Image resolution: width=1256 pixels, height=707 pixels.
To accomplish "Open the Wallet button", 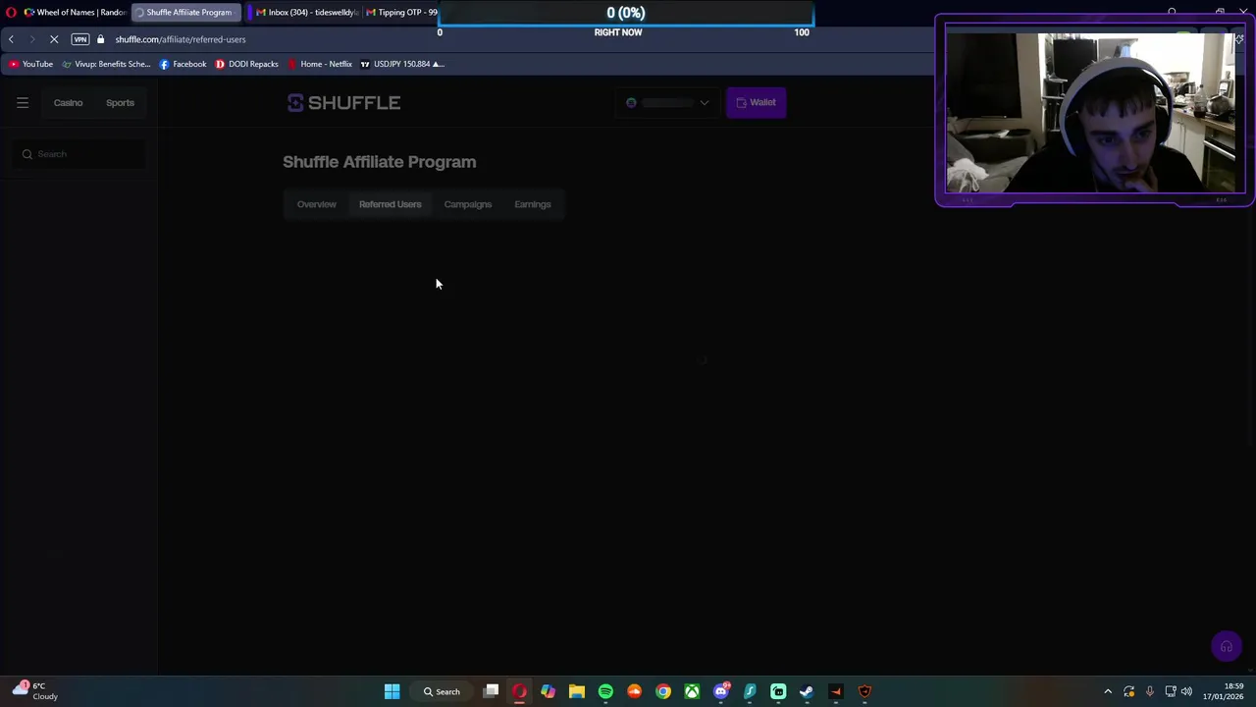I will pos(756,102).
